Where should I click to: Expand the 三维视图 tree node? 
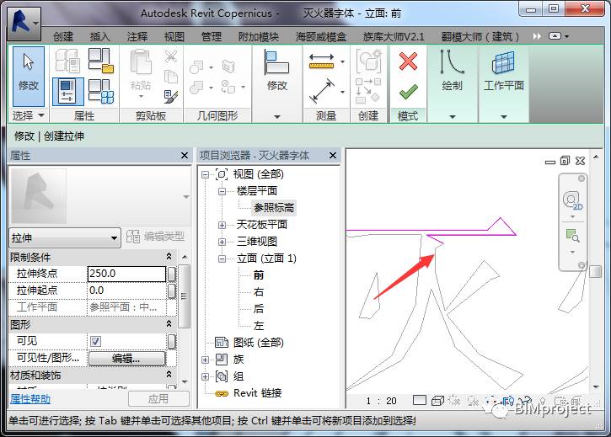pos(222,242)
